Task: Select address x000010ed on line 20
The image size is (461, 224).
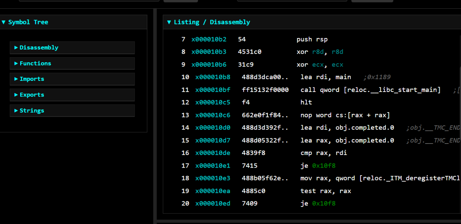Action: tap(213, 203)
